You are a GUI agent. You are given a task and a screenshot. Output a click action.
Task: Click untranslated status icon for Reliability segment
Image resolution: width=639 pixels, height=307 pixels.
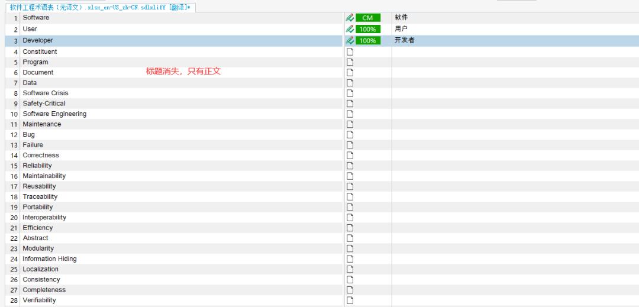(350, 166)
